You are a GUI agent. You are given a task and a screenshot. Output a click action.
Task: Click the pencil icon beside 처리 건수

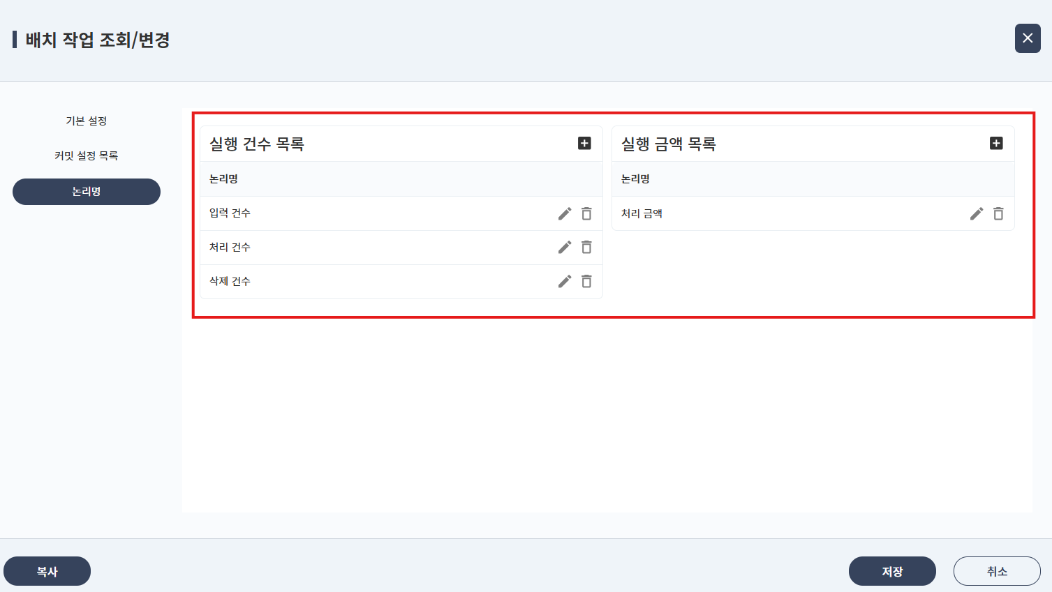pos(564,248)
